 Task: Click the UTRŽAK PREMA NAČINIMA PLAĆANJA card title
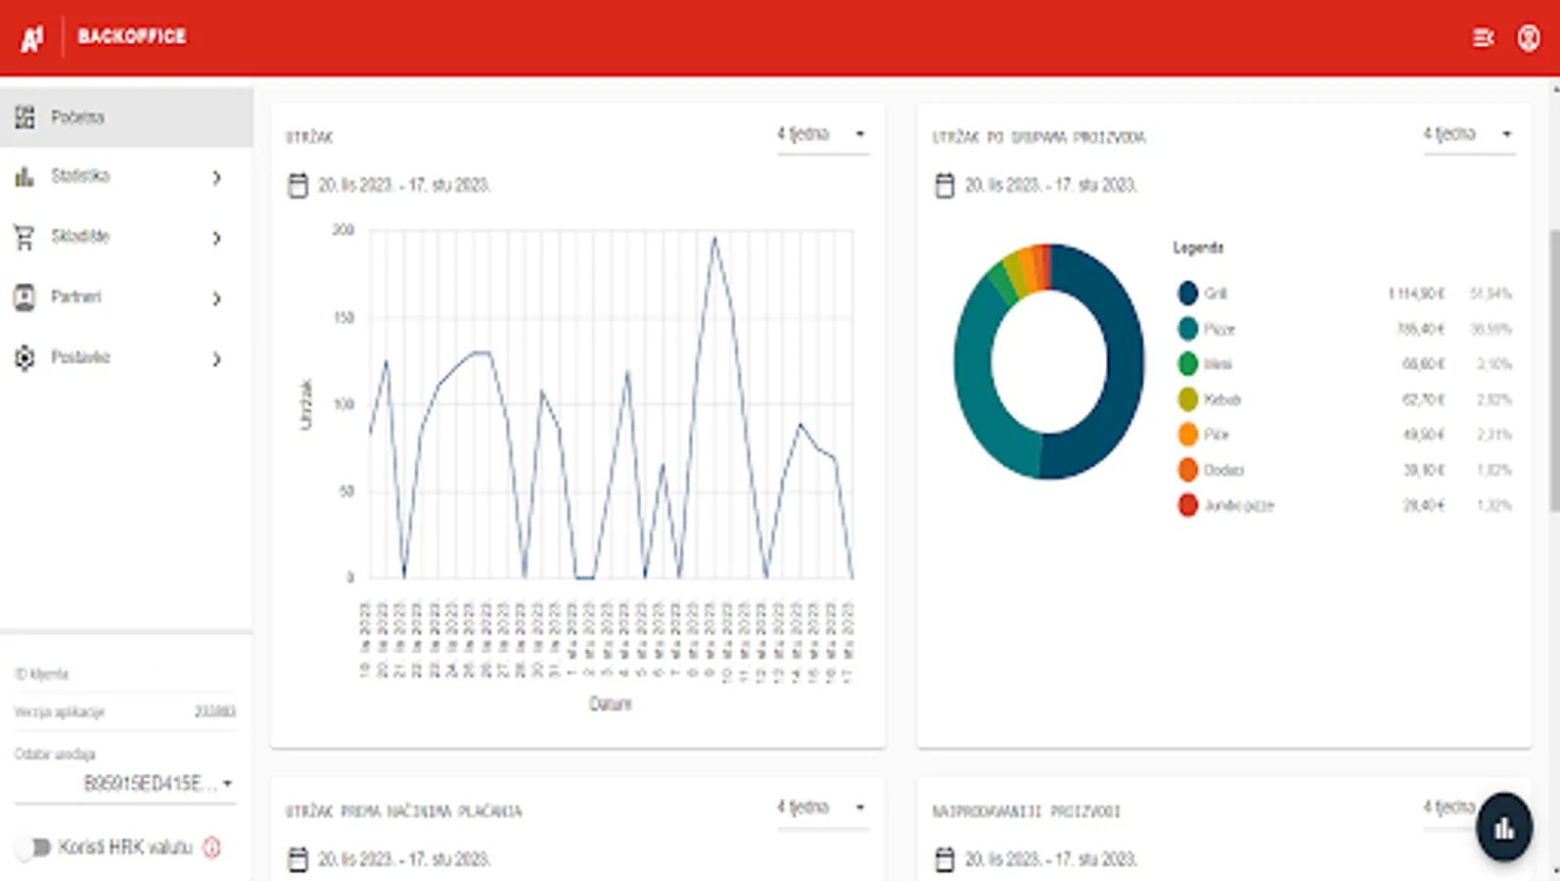[404, 811]
